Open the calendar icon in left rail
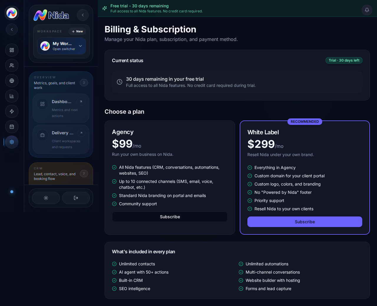Screen dimensions: 377x306 tap(12, 127)
